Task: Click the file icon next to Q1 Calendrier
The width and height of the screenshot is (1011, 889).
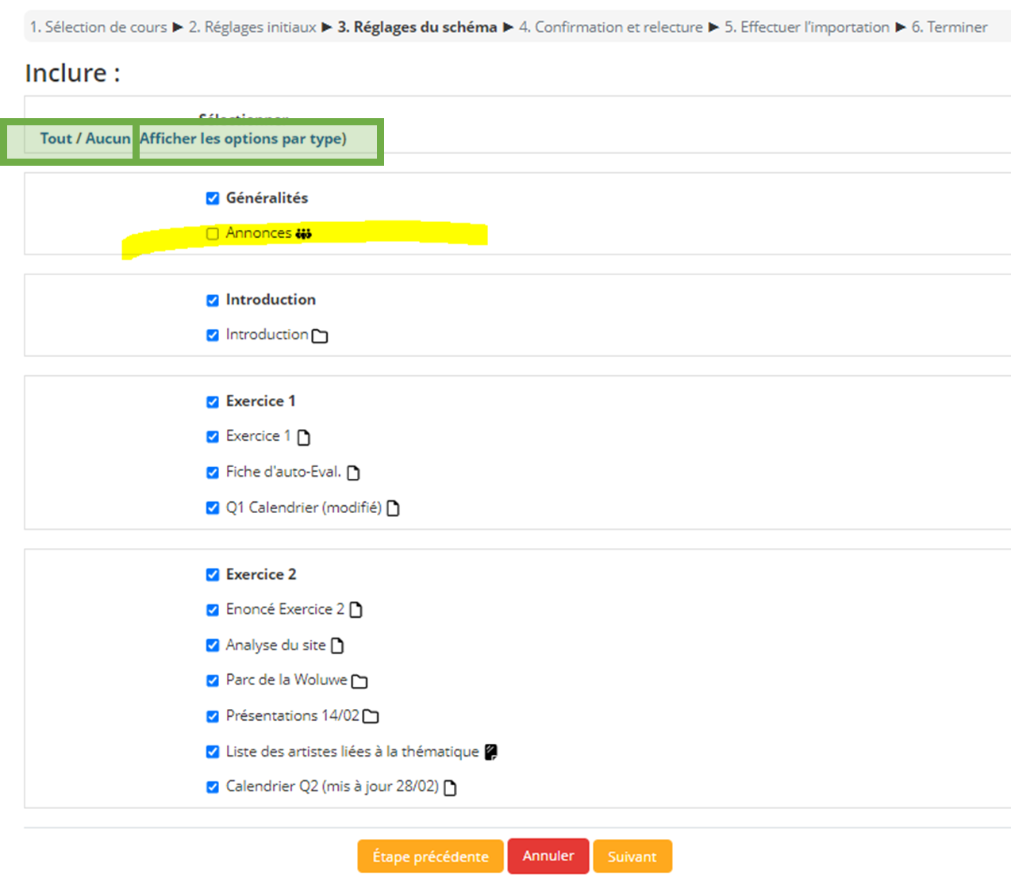Action: coord(393,508)
